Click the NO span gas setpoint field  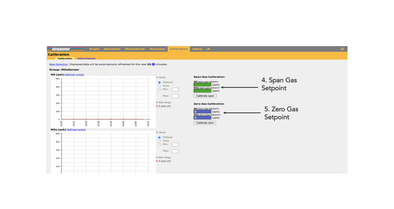point(202,85)
